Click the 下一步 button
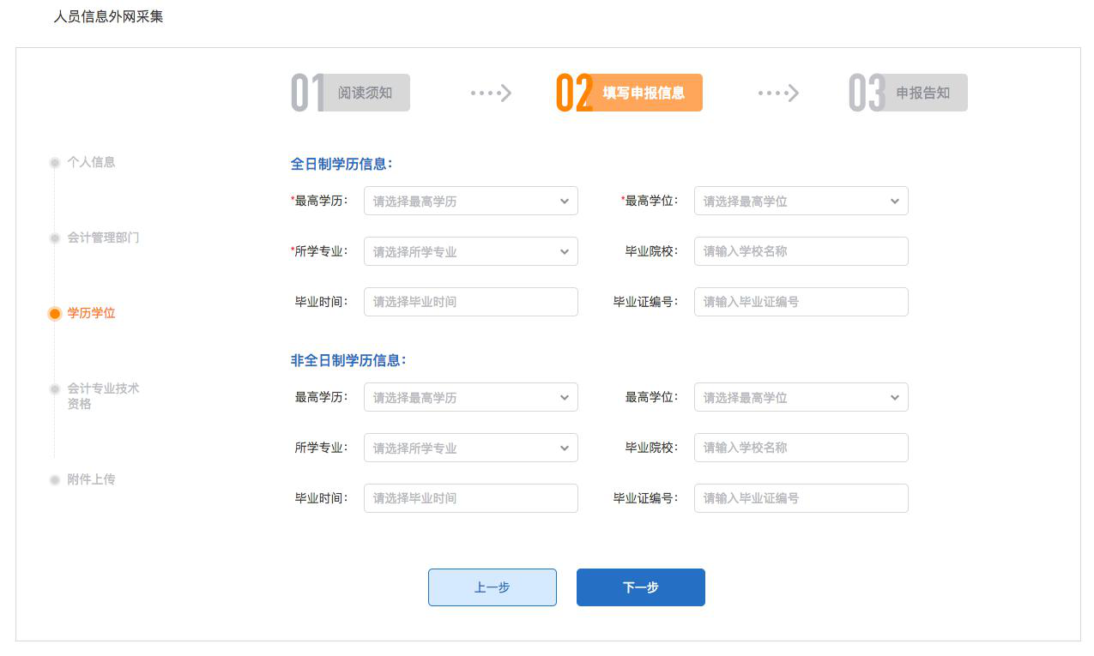The height and width of the screenshot is (656, 1094). (x=640, y=587)
